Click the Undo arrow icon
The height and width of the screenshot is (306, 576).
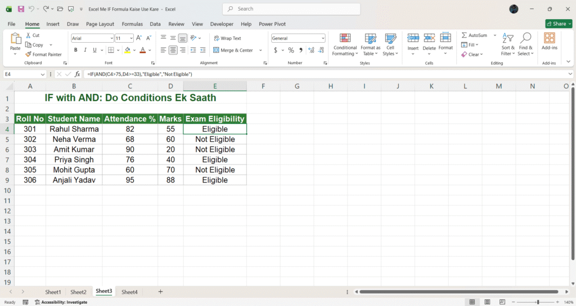31,9
